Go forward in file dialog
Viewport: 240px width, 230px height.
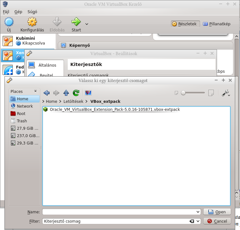56,93
